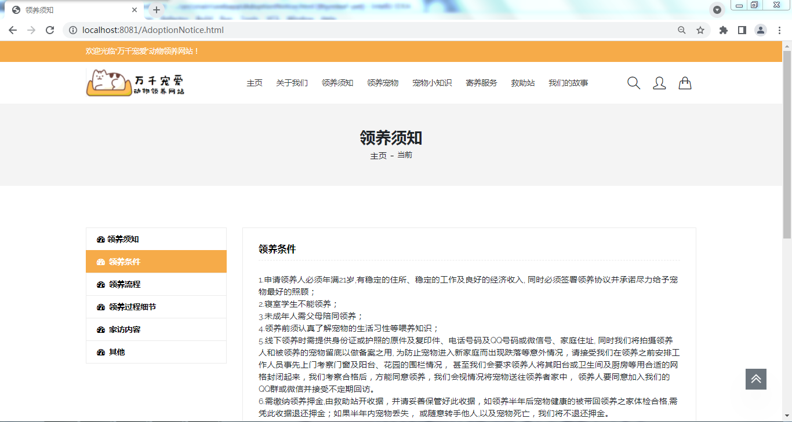Open the Chrome profile avatar
792x422 pixels.
tap(761, 30)
